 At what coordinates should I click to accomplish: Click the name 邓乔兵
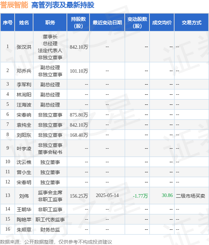point(24,71)
